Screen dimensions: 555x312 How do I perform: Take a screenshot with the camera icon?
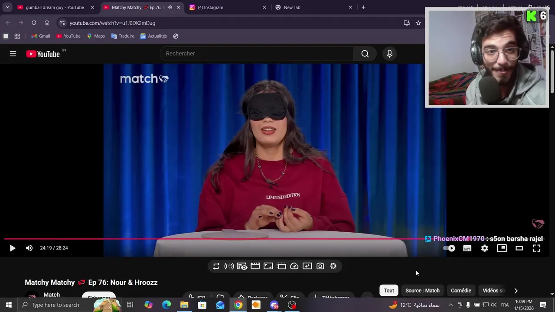coord(320,266)
